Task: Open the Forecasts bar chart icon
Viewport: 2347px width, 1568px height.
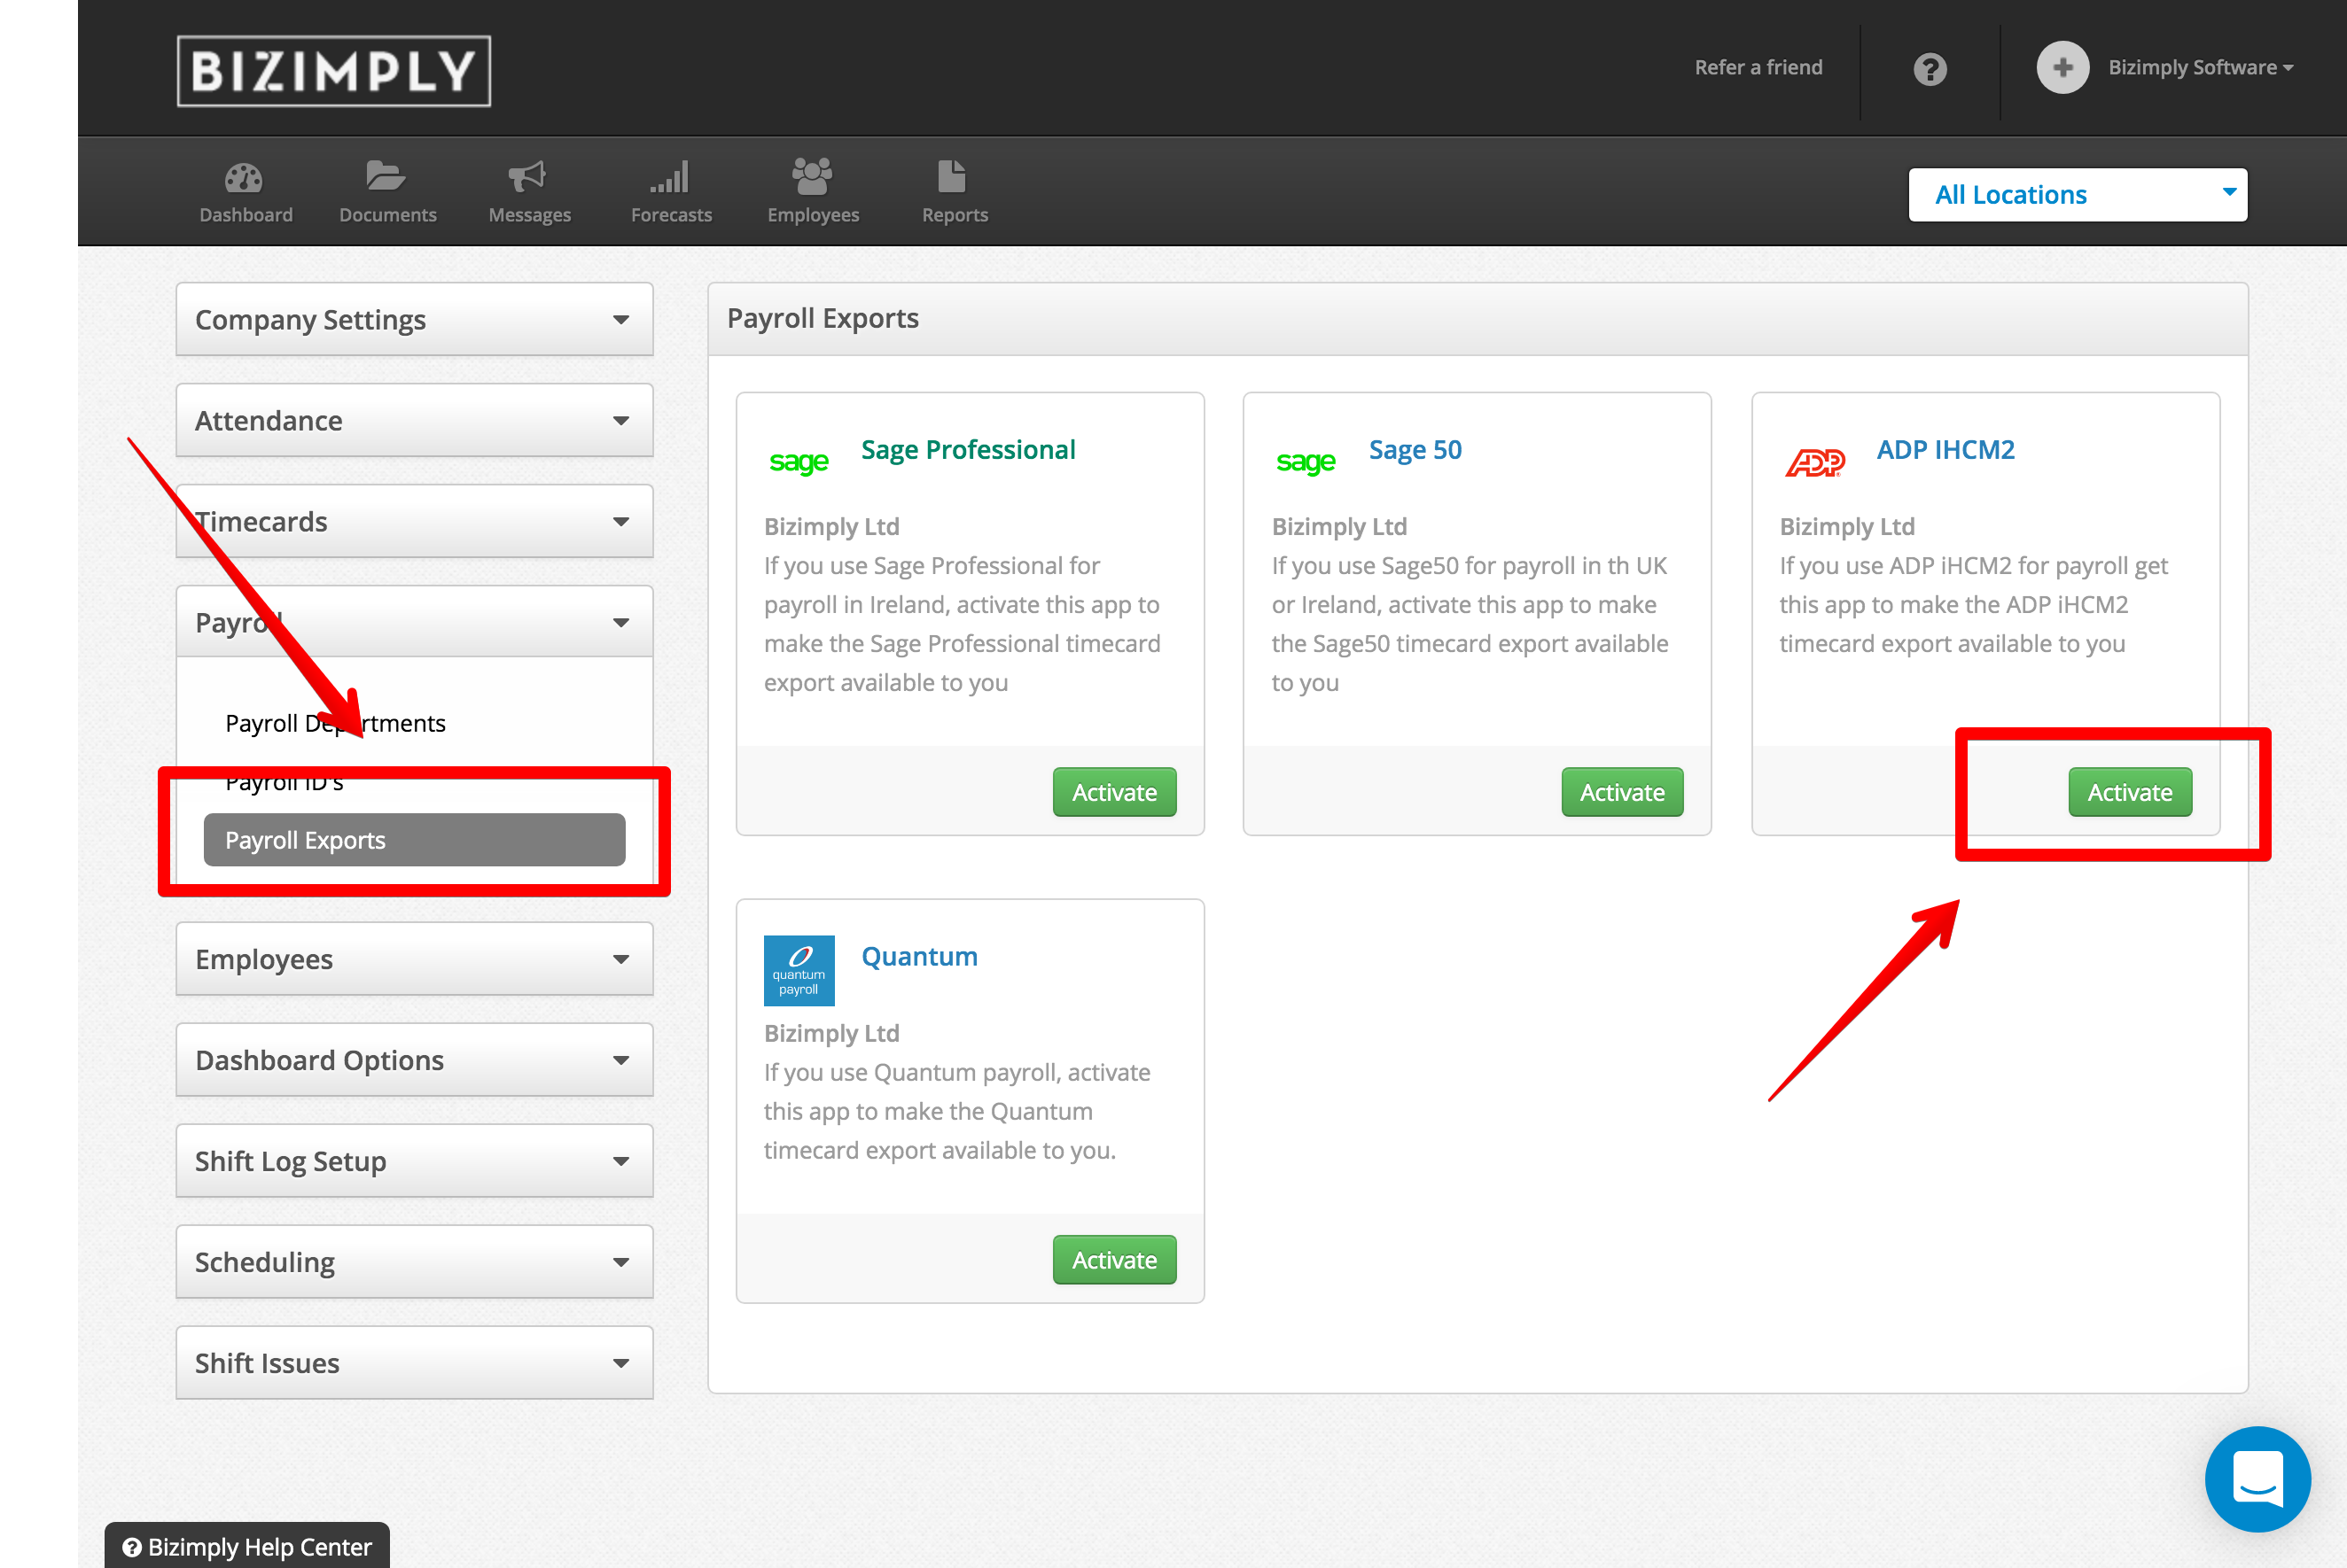Action: point(669,177)
